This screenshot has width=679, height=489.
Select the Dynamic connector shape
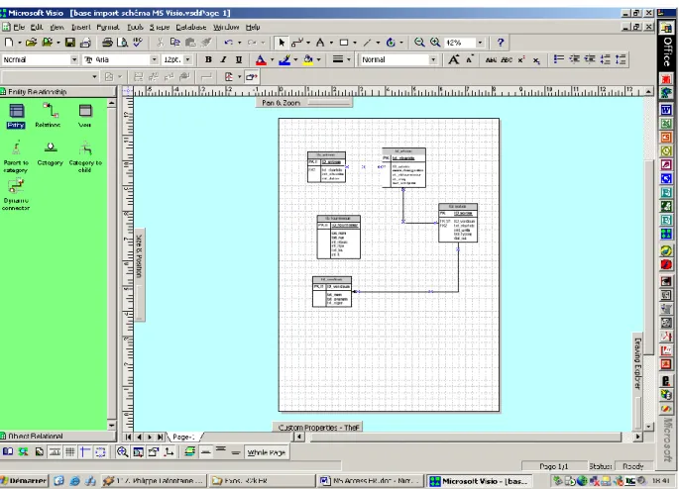pos(16,195)
